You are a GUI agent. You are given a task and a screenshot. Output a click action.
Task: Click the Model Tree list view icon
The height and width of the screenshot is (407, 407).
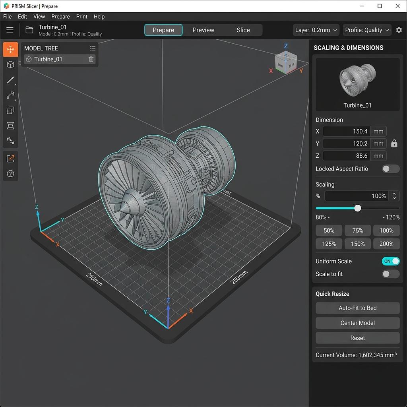point(93,48)
